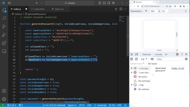Click the index.js breadcrumb
190x107 pixels.
click(x=18, y=14)
